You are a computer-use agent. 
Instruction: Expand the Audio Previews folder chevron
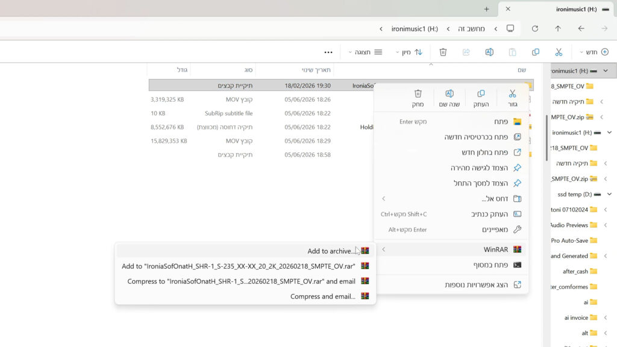(x=605, y=225)
